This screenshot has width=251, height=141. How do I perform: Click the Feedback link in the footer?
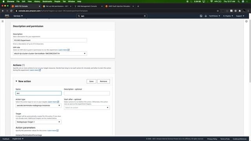point(6,139)
